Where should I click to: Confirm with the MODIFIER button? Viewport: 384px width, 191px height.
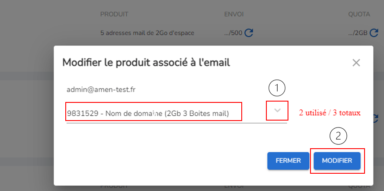(x=337, y=161)
